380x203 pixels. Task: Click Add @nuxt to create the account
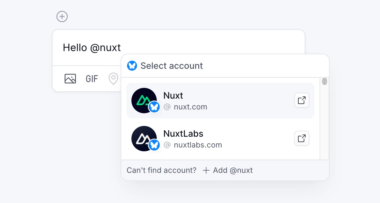[x=232, y=170]
